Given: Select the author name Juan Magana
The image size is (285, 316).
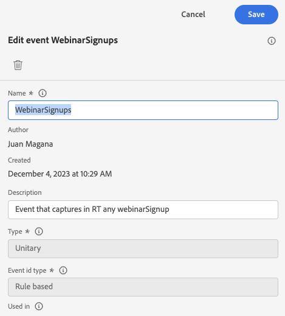Looking at the screenshot, I should point(30,144).
